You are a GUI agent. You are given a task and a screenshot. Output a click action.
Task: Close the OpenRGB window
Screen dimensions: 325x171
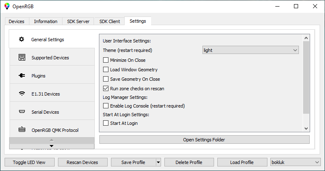315,7
